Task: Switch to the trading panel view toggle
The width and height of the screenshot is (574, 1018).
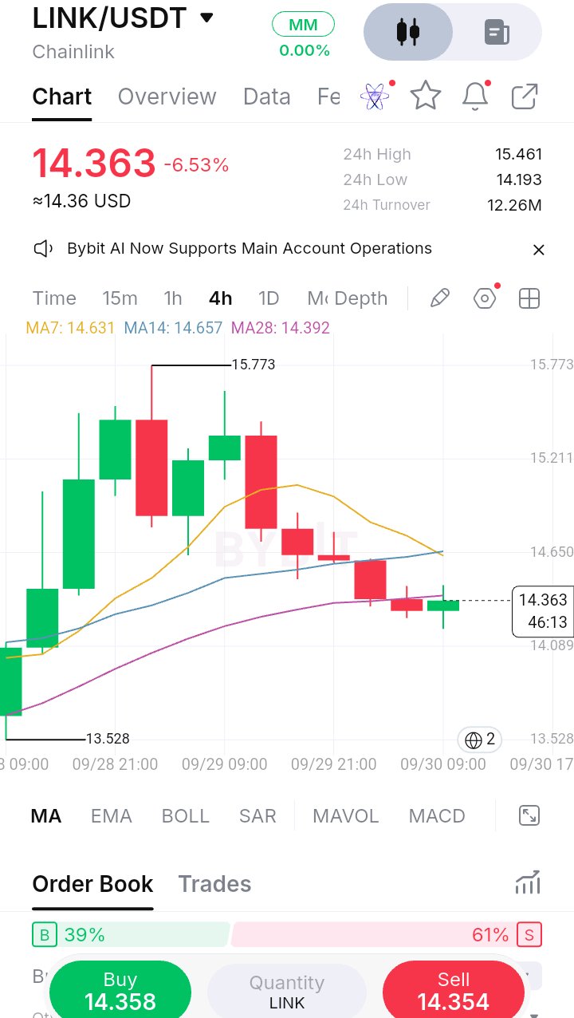Action: tap(497, 33)
